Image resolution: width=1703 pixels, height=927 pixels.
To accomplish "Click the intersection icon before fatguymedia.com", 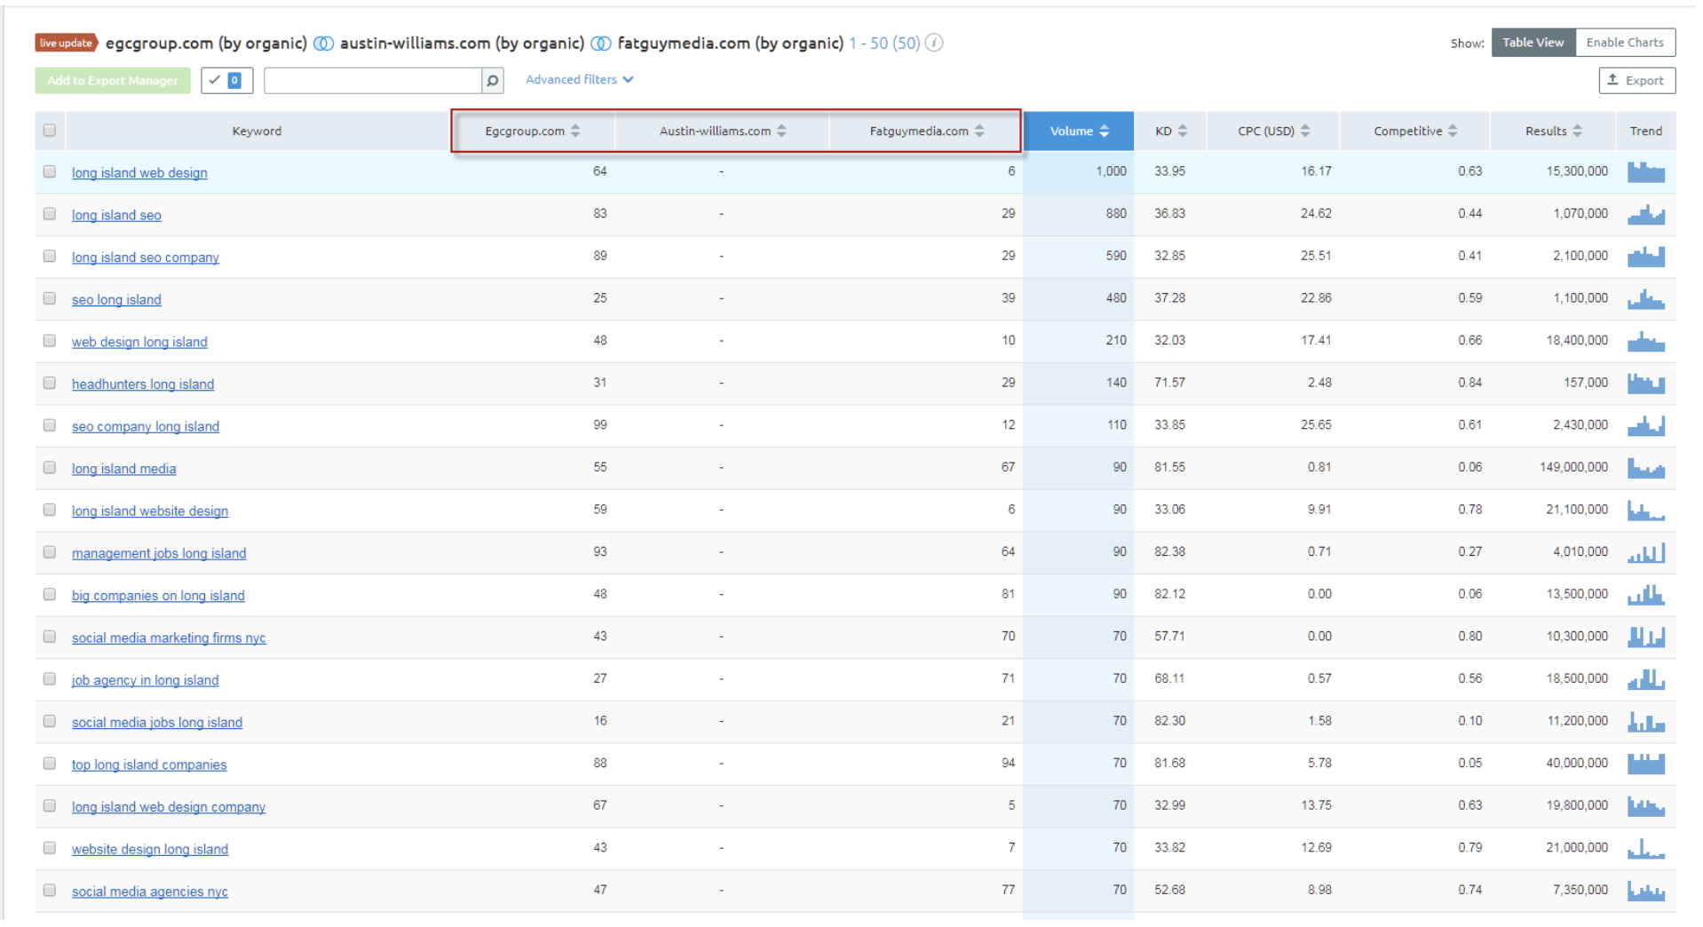I will 601,44.
